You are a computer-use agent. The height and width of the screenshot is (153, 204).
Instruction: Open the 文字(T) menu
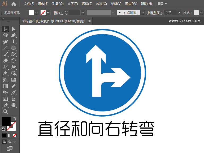pyautogui.click(x=72, y=4)
